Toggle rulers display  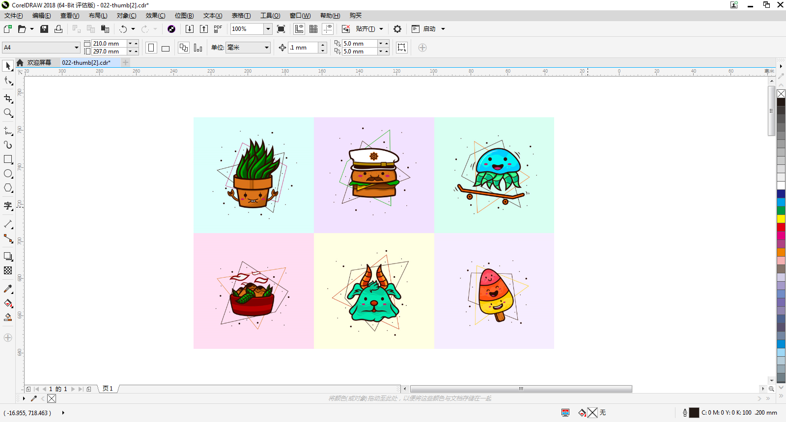tap(299, 29)
